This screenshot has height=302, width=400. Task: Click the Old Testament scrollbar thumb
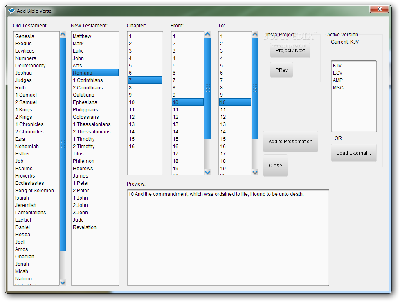tap(63, 144)
